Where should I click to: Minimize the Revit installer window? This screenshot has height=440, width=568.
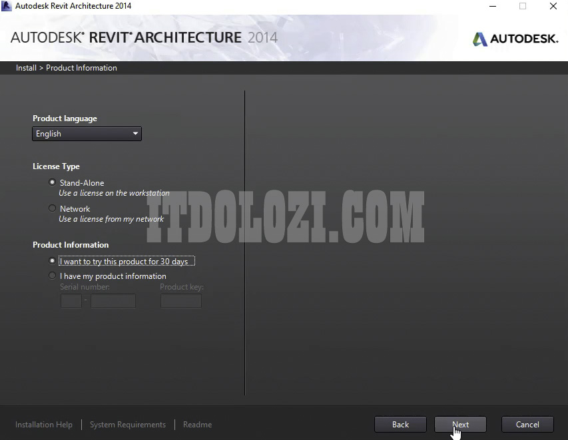click(x=491, y=6)
